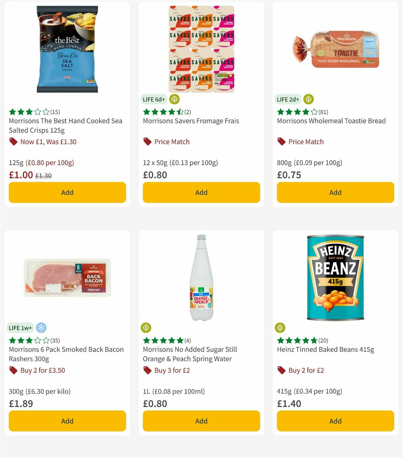
Task: Toggle the 'LIFE 2d+' badge on Toastie Bread
Action: point(287,99)
